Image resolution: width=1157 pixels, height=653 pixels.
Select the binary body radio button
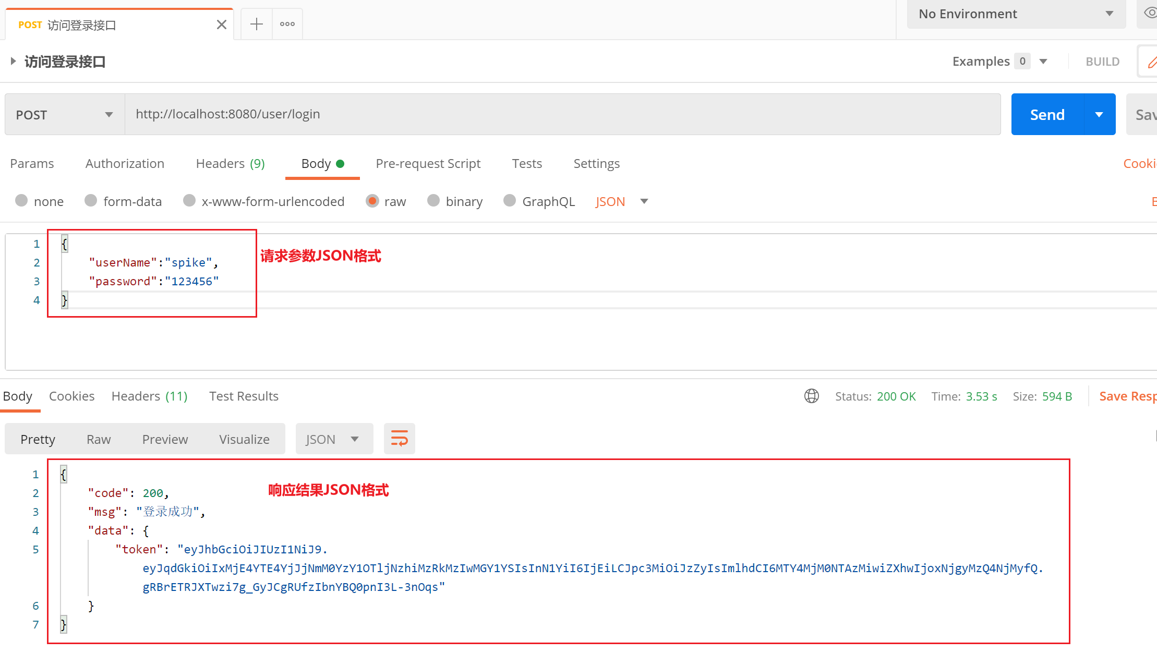pyautogui.click(x=433, y=201)
